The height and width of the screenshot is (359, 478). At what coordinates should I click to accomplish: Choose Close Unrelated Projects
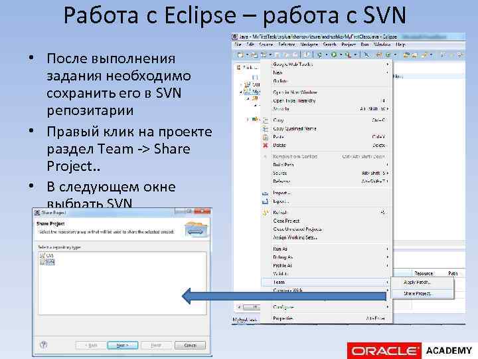click(x=326, y=229)
